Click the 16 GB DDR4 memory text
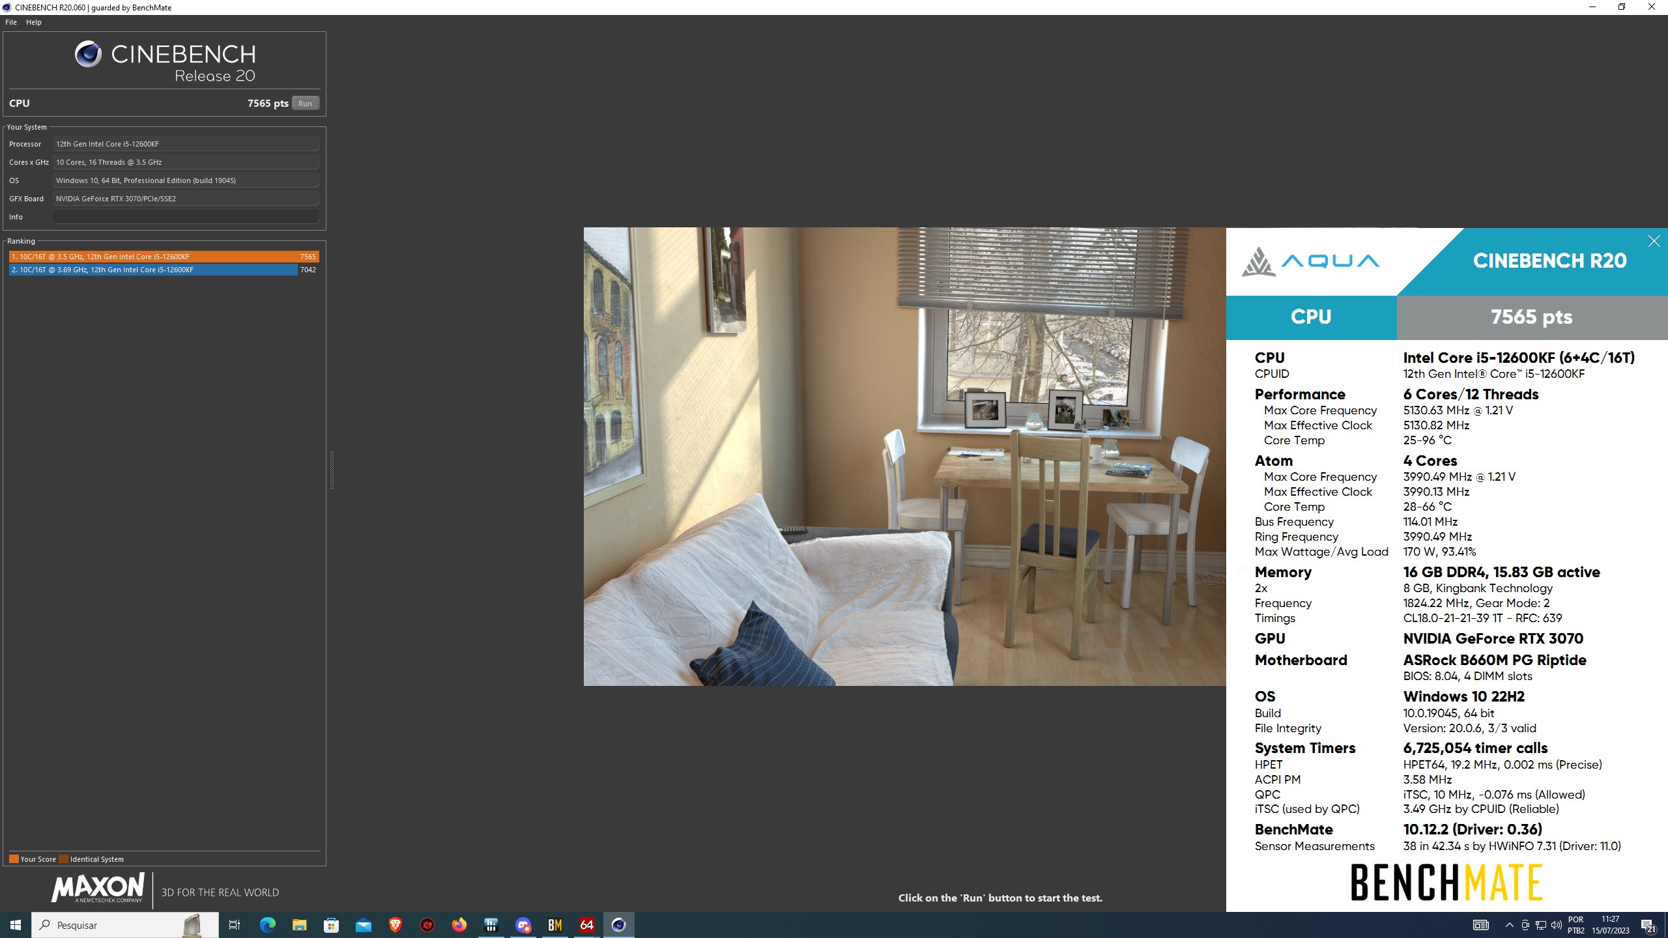This screenshot has height=938, width=1668. coord(1501,572)
